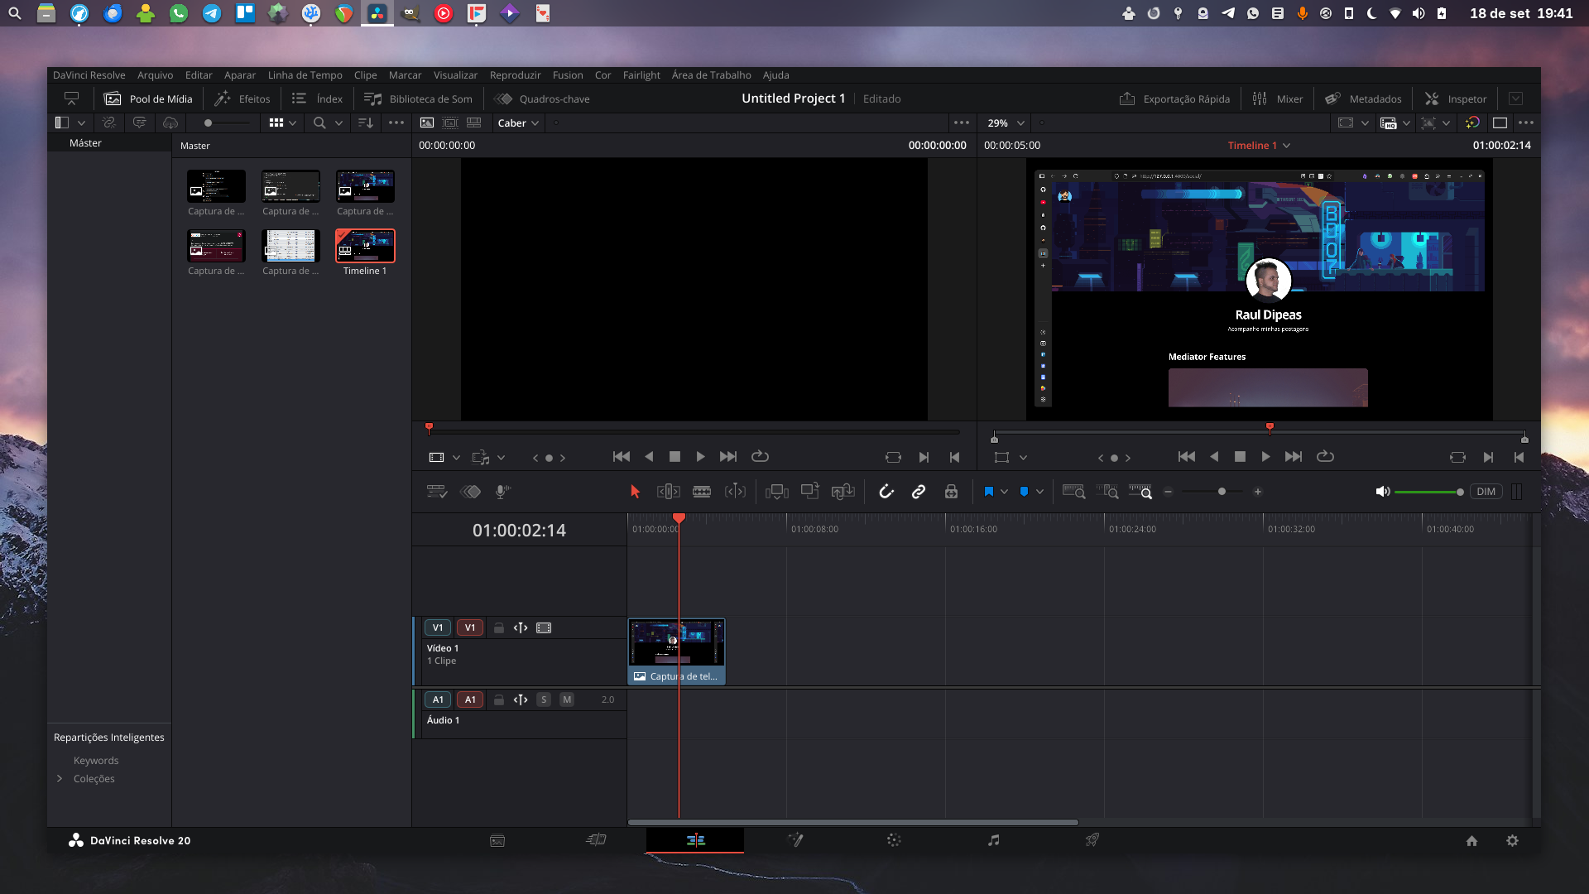Select the Blade edit mode tool

(x=702, y=491)
